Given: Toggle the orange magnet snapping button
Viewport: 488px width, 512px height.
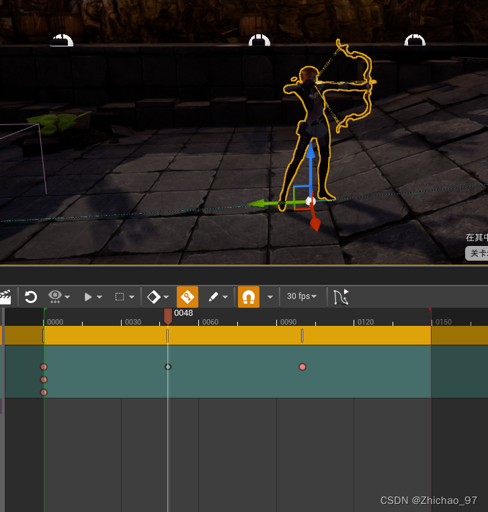Looking at the screenshot, I should click(x=249, y=296).
